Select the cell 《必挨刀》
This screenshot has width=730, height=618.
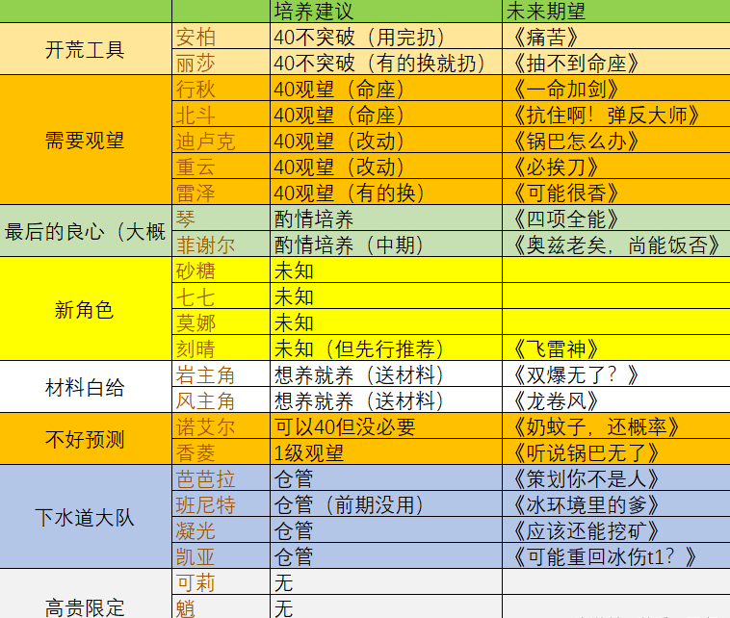(x=616, y=166)
